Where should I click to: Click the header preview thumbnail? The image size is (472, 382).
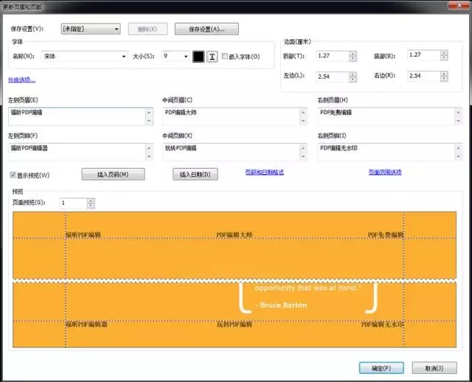click(x=235, y=245)
